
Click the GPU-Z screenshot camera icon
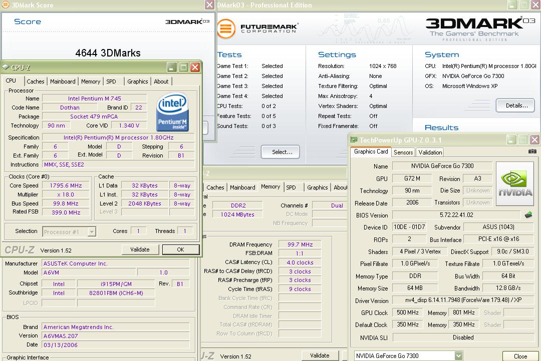pos(532,151)
